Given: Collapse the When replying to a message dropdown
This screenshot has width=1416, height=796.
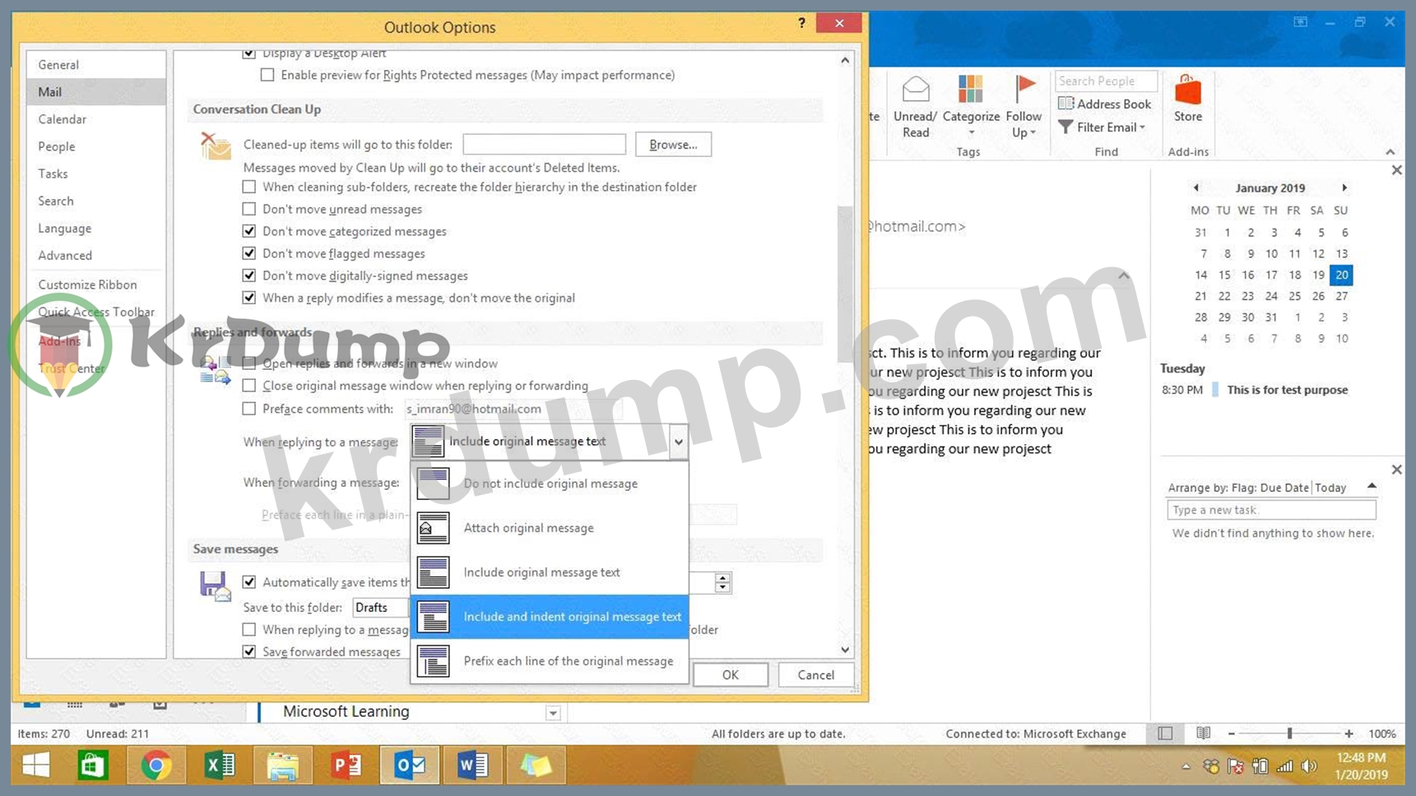Looking at the screenshot, I should pos(678,442).
